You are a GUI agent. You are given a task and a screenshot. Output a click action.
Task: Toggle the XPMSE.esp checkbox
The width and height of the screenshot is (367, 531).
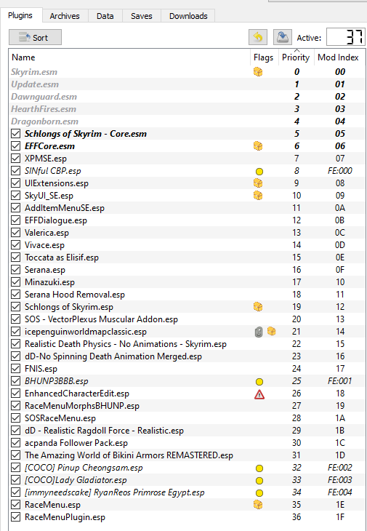coord(15,159)
